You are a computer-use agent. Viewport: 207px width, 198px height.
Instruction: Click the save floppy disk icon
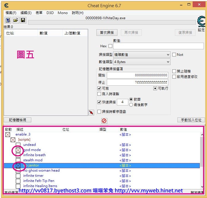tap(23, 20)
